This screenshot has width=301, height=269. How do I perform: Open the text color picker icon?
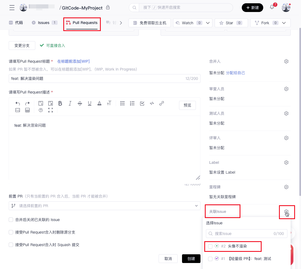pos(99,103)
